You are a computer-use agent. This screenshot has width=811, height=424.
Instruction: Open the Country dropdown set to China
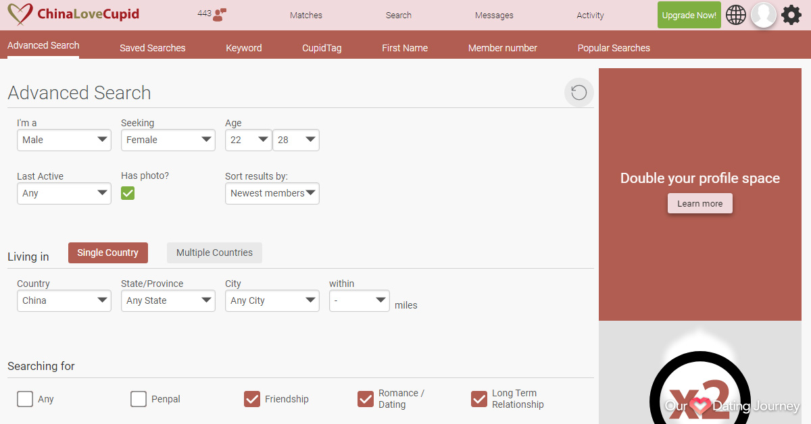point(64,300)
